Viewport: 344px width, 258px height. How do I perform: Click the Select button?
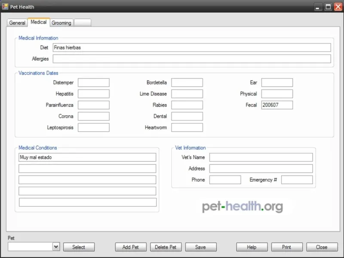pos(79,247)
